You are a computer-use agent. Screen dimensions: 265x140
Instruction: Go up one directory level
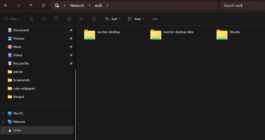[31, 5]
